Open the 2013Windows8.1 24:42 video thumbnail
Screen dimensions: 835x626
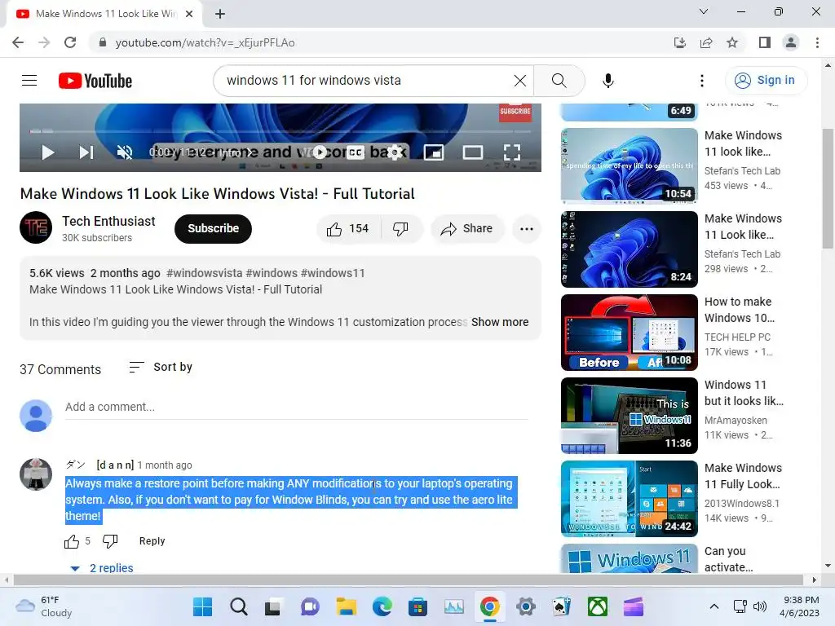point(629,498)
